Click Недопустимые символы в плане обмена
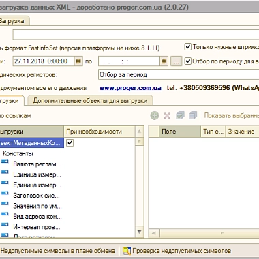 click(x=58, y=251)
